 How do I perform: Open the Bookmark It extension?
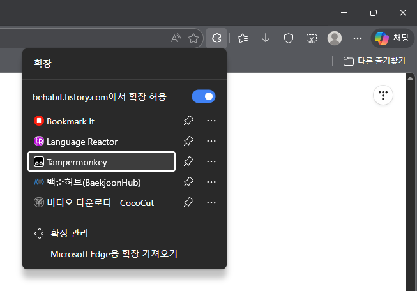click(x=102, y=121)
